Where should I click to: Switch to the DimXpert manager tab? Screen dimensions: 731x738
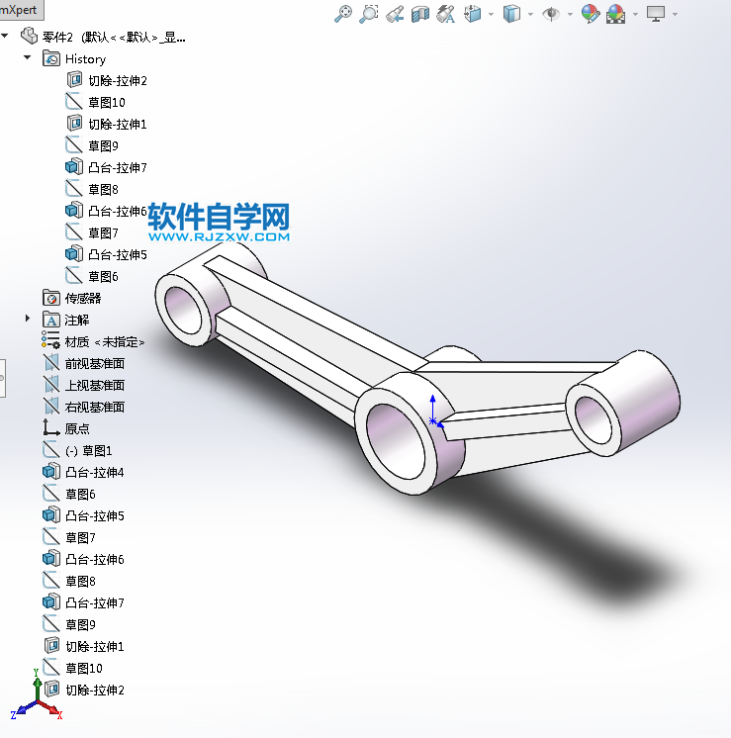point(21,9)
